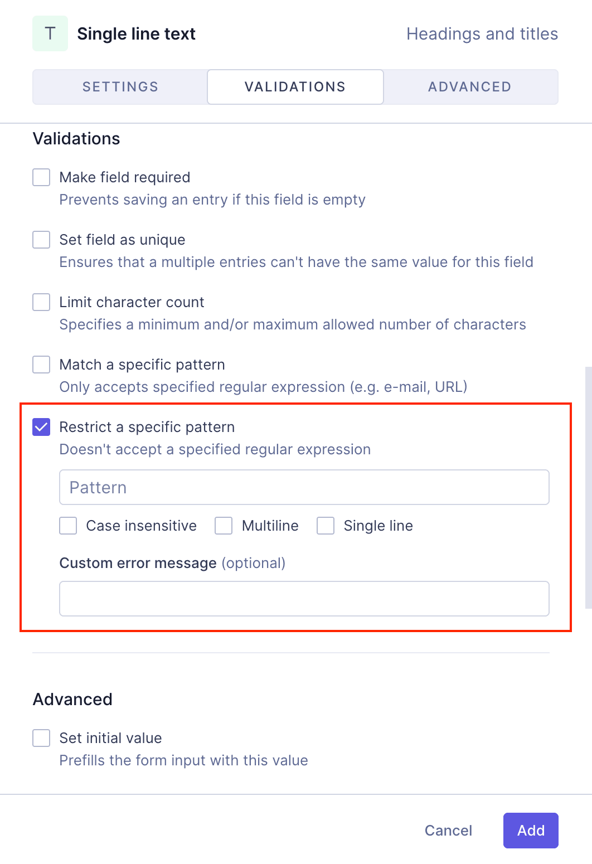This screenshot has height=864, width=592.
Task: Uncheck Restrict a specific pattern
Action: point(41,426)
